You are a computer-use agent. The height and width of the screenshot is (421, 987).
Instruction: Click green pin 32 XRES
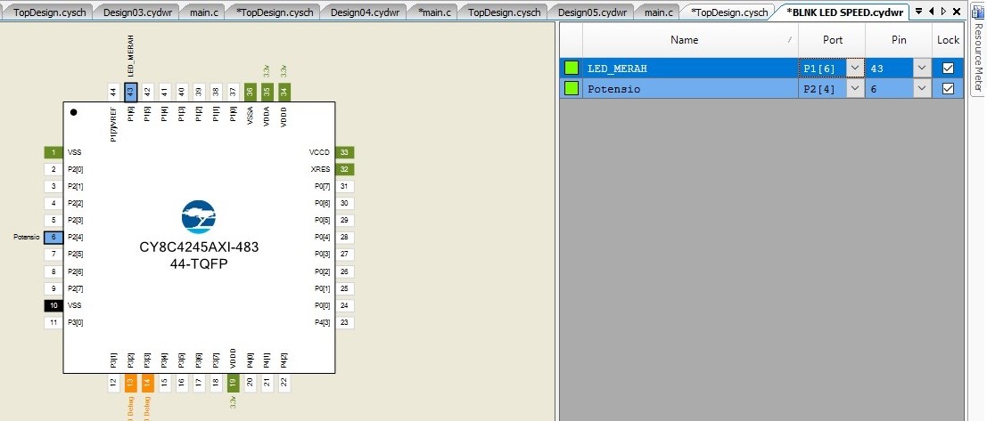click(x=344, y=169)
